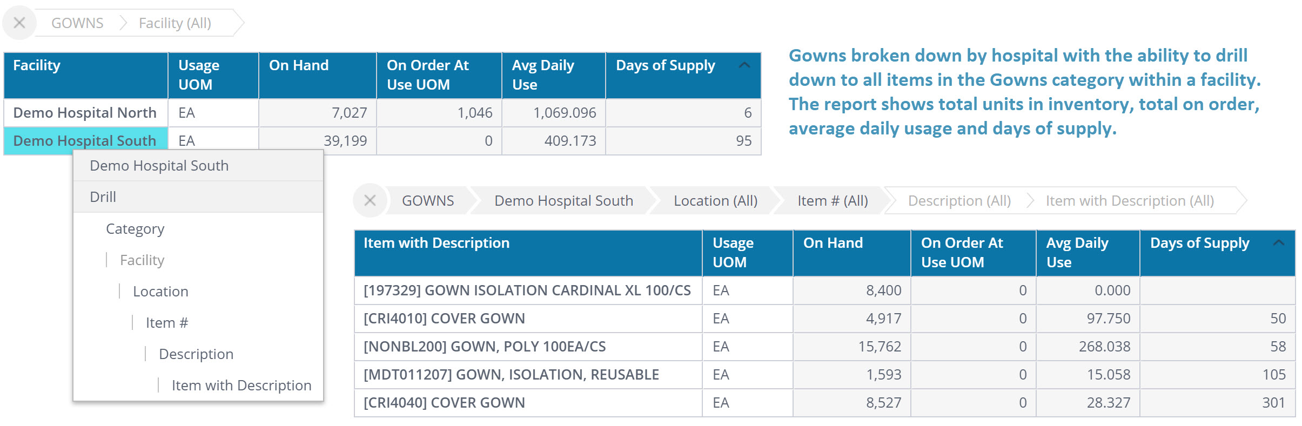Sort by top On Hand column header
Screen dimensions: 1302x426
coord(299,65)
